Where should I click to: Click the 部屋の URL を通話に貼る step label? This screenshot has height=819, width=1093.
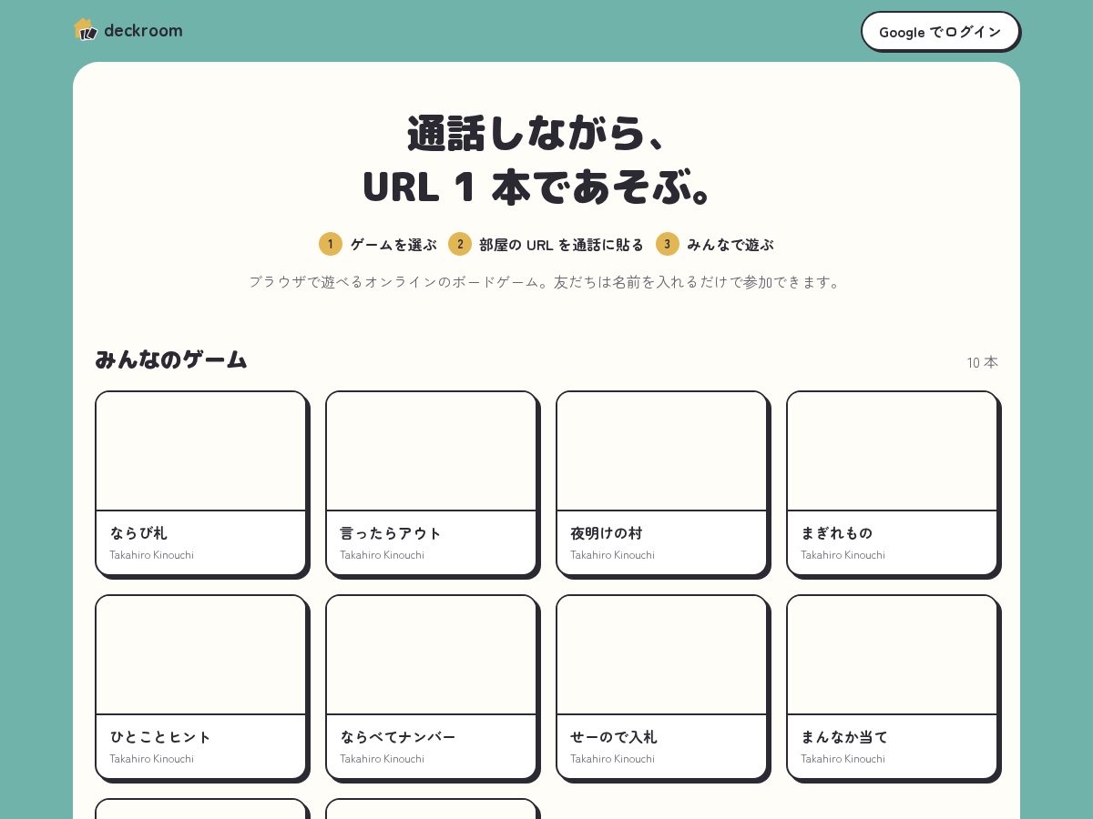tap(561, 245)
